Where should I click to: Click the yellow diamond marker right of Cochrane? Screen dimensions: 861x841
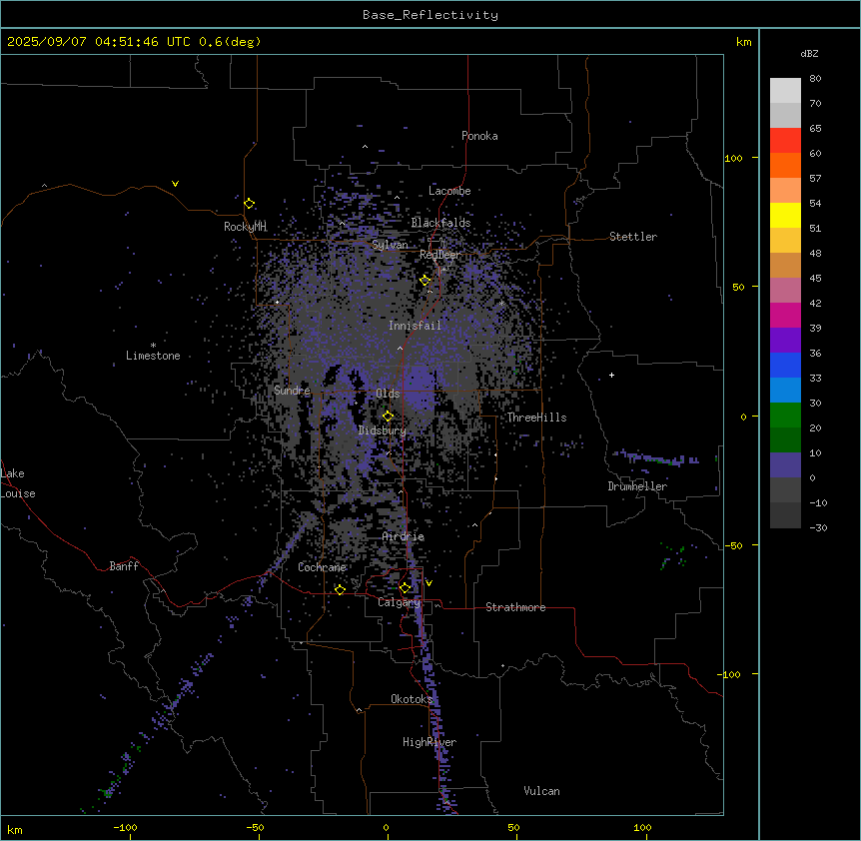pyautogui.click(x=340, y=589)
